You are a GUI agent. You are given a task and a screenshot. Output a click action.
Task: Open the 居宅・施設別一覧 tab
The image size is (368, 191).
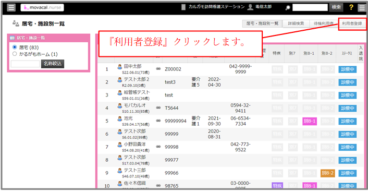[x=262, y=23]
